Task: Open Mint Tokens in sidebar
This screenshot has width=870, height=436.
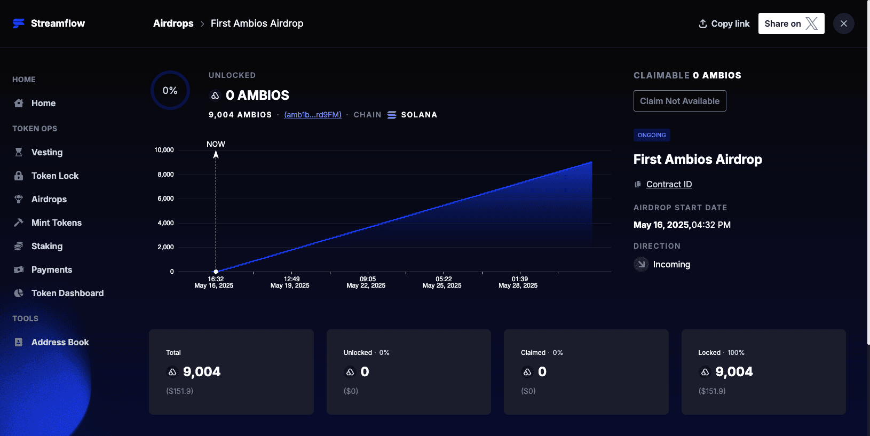Action: (x=57, y=223)
